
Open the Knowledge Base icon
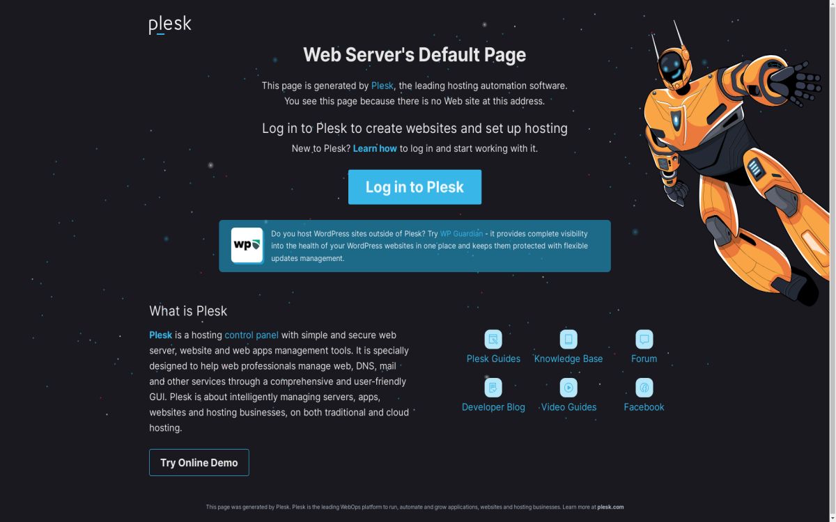click(x=568, y=339)
